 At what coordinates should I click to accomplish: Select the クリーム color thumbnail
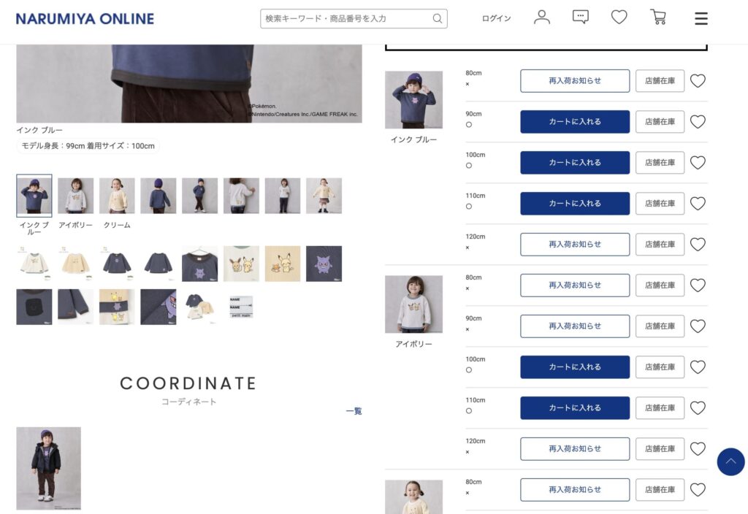coord(117,196)
